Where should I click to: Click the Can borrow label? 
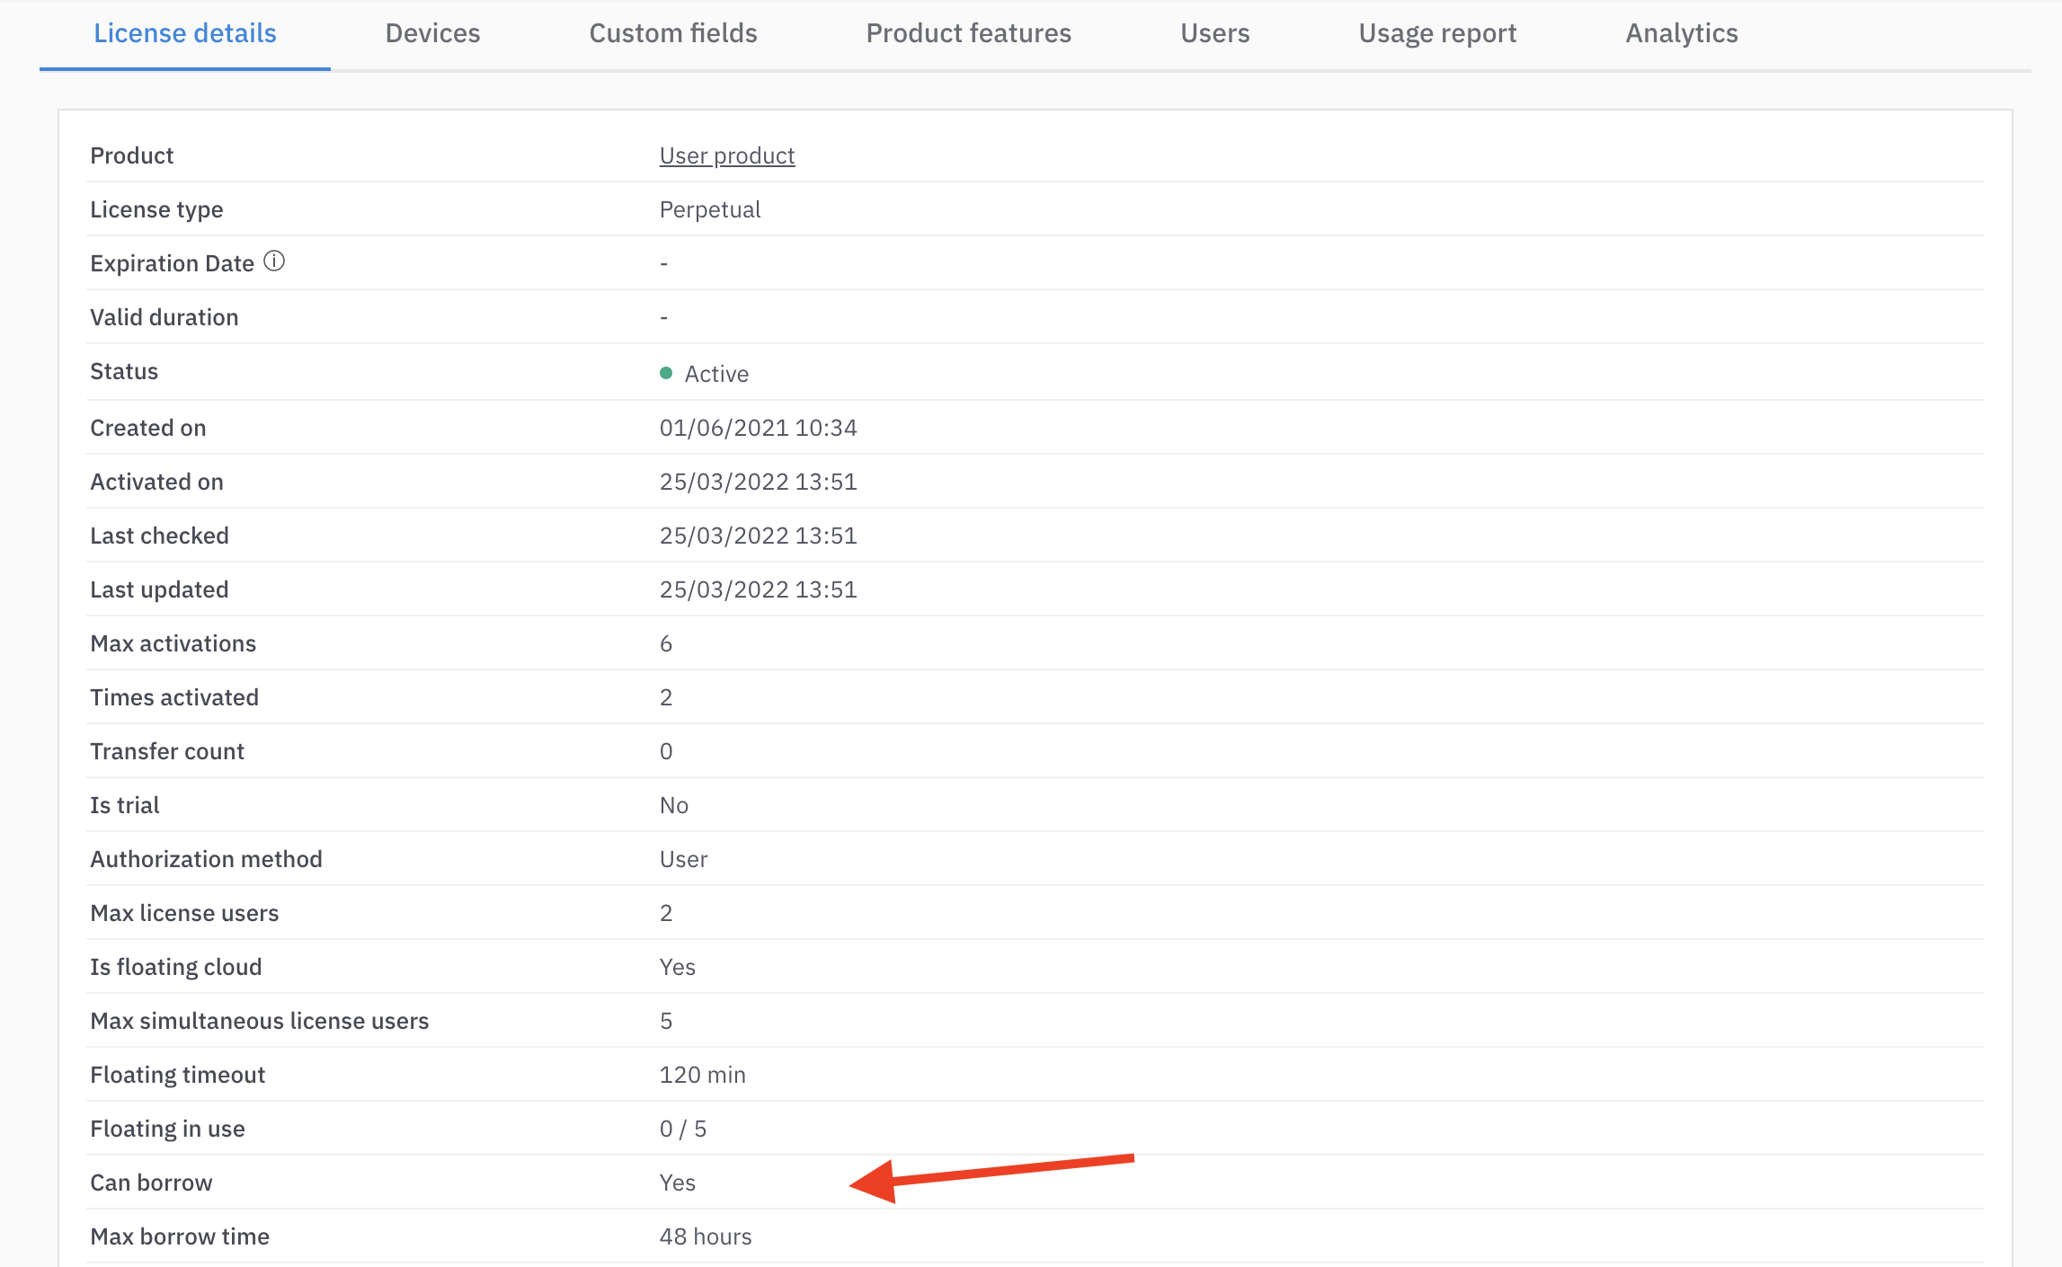click(x=151, y=1183)
